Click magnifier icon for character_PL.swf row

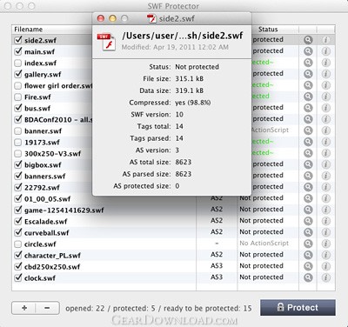pos(308,255)
